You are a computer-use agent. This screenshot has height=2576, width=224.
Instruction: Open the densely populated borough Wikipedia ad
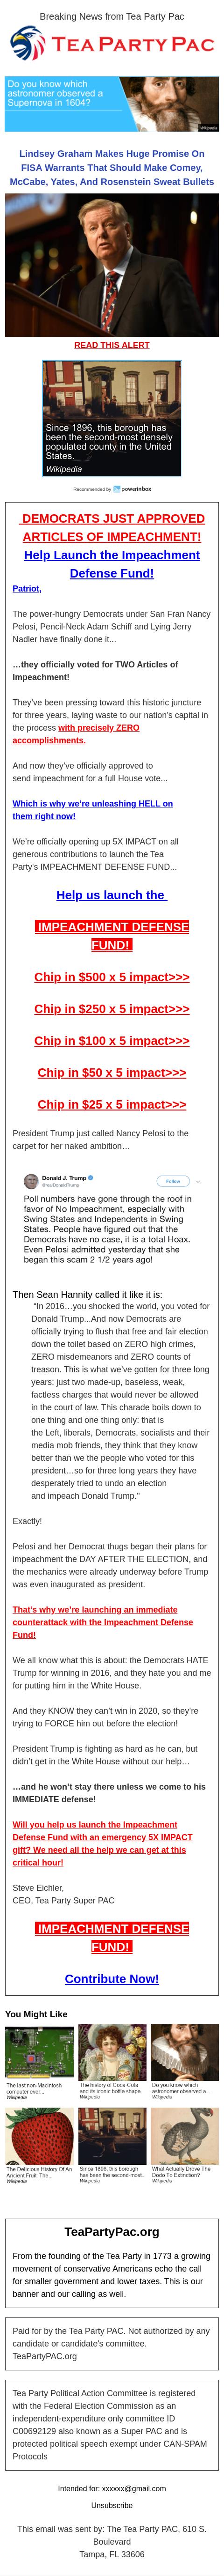coord(112,418)
